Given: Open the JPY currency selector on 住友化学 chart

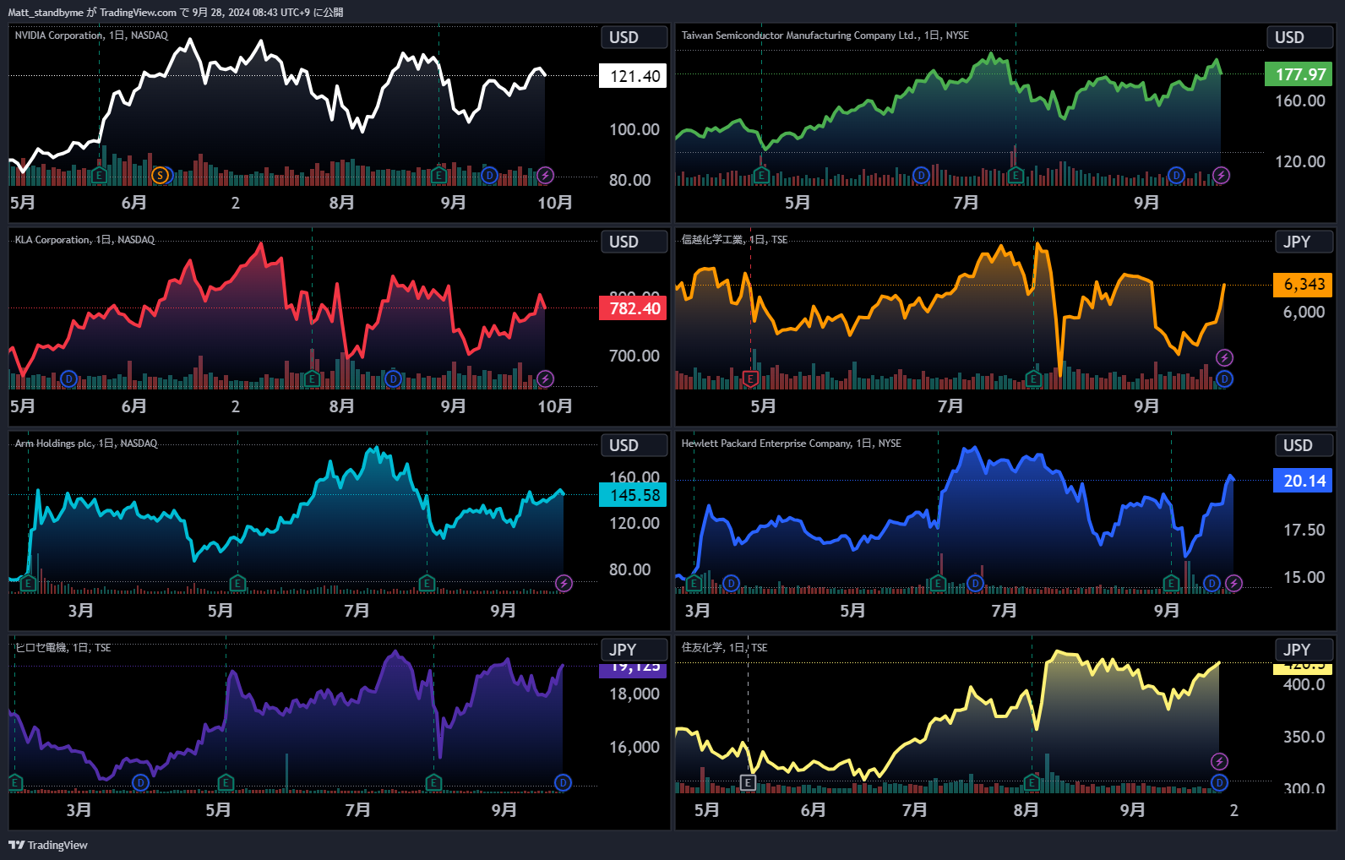Looking at the screenshot, I should [x=1304, y=650].
